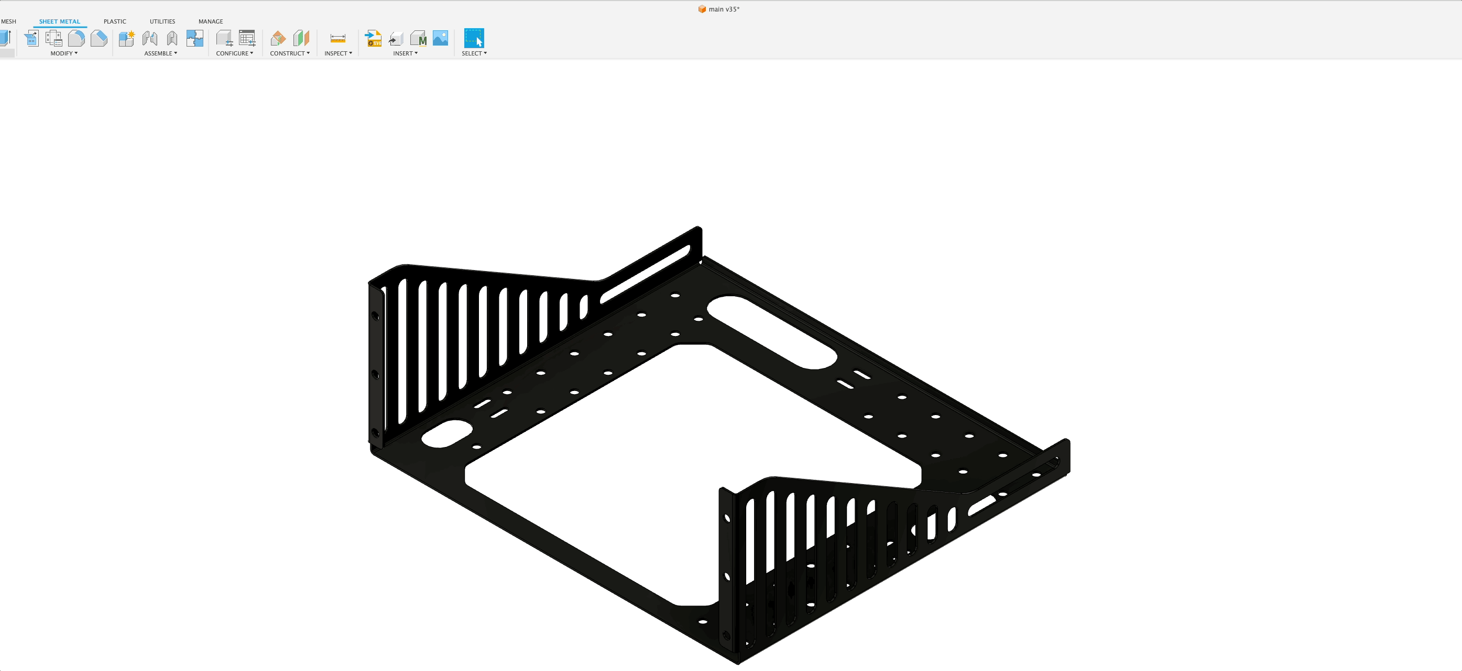Click the puzzle-piece Joint icon
Image resolution: width=1462 pixels, height=671 pixels.
[194, 39]
